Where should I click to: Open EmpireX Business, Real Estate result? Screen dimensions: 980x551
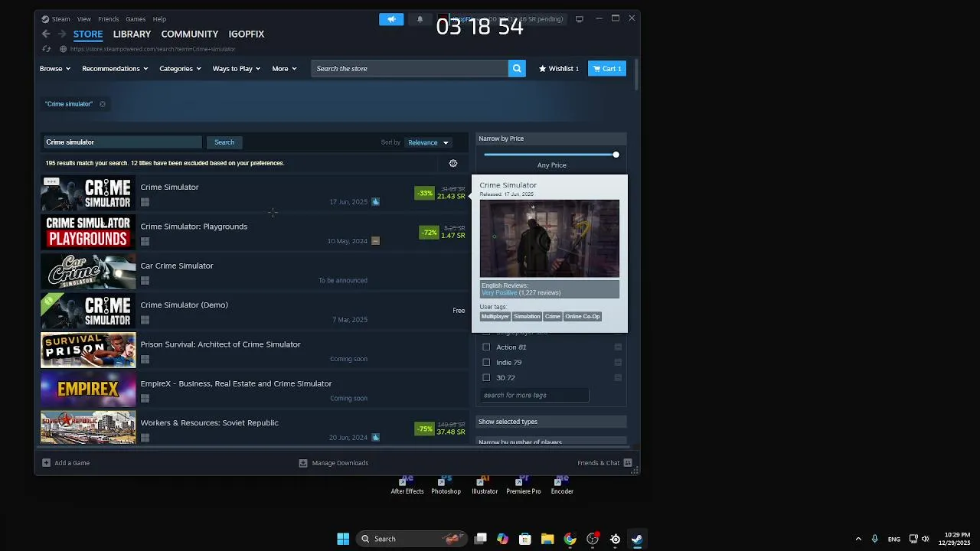254,390
